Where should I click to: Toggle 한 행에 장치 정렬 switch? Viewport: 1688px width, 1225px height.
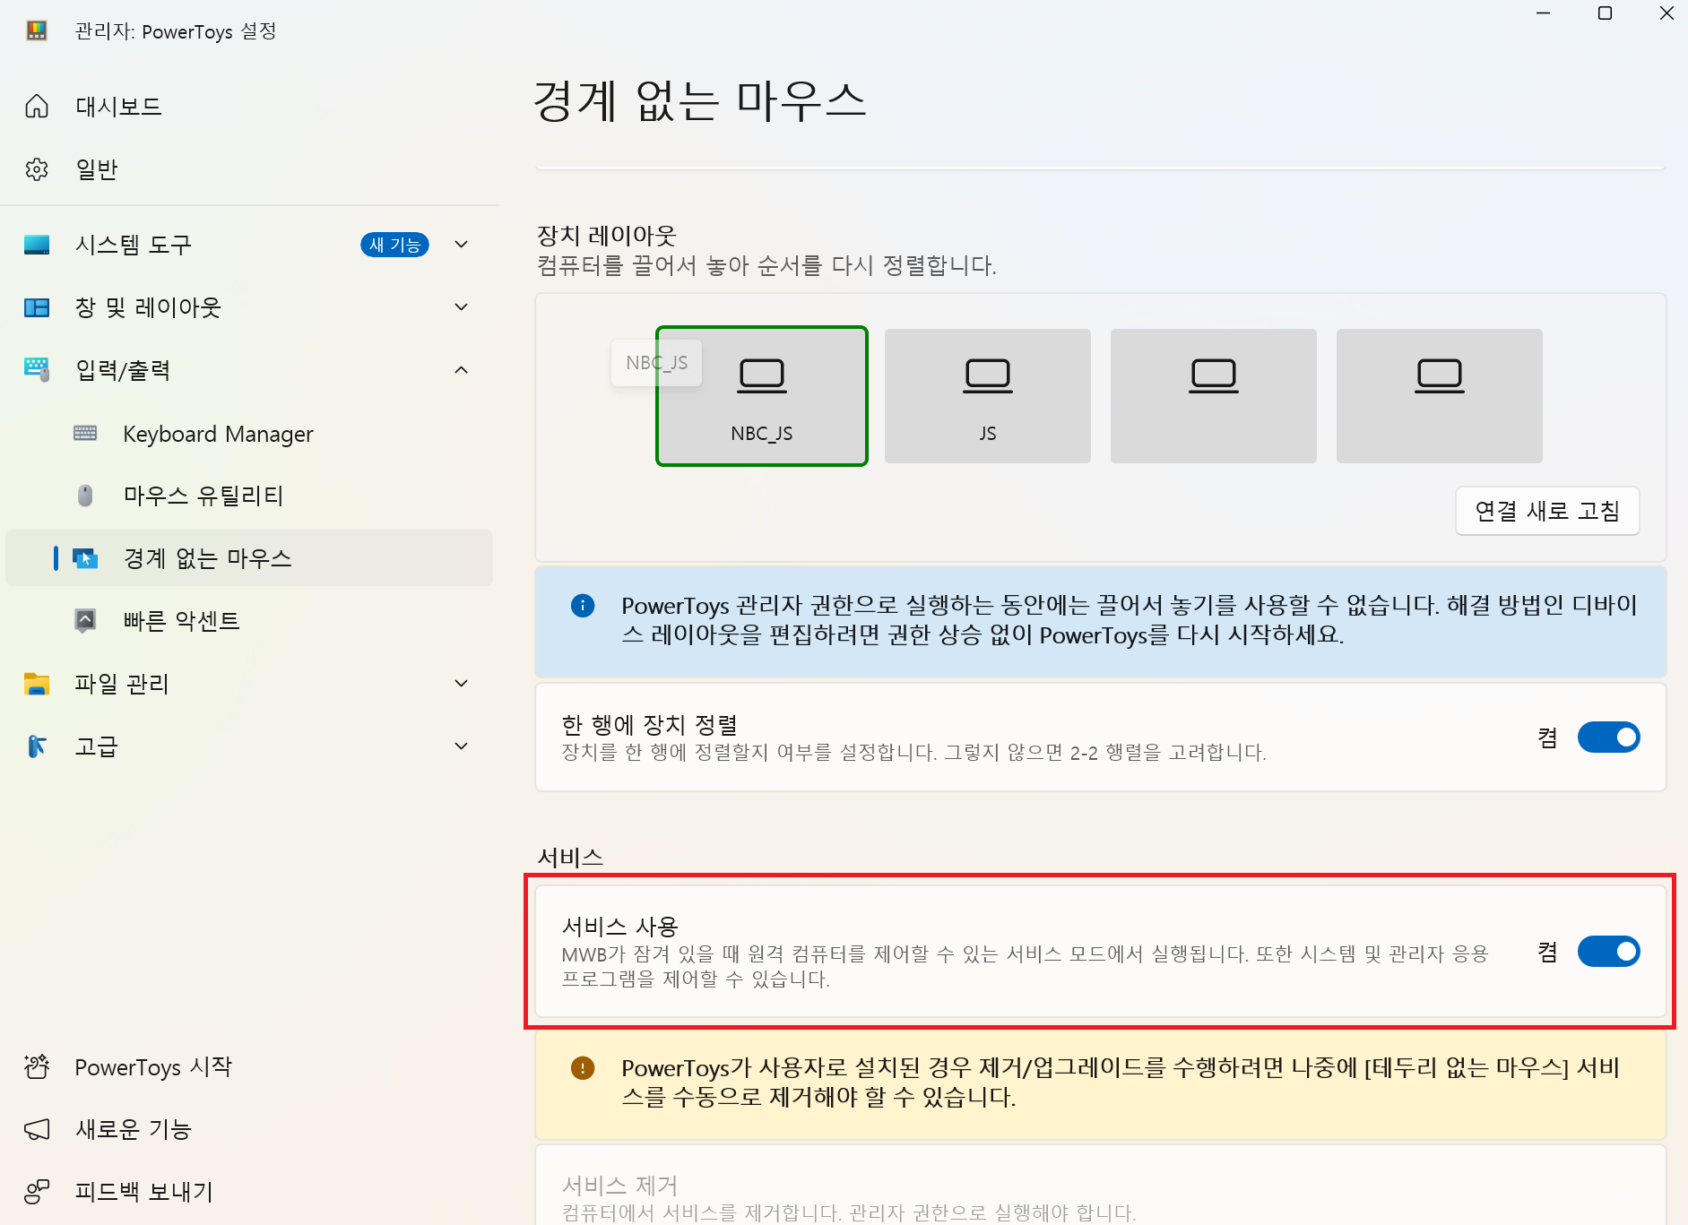(x=1609, y=738)
